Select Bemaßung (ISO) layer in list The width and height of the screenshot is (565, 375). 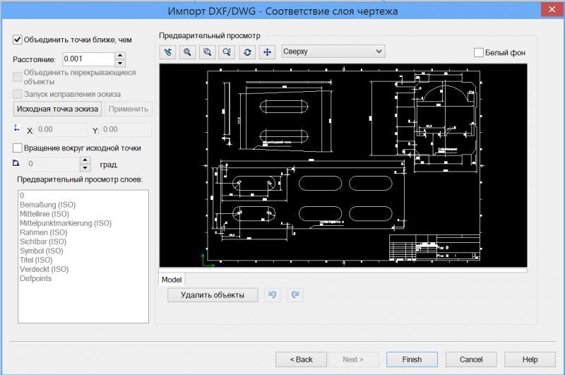click(47, 205)
